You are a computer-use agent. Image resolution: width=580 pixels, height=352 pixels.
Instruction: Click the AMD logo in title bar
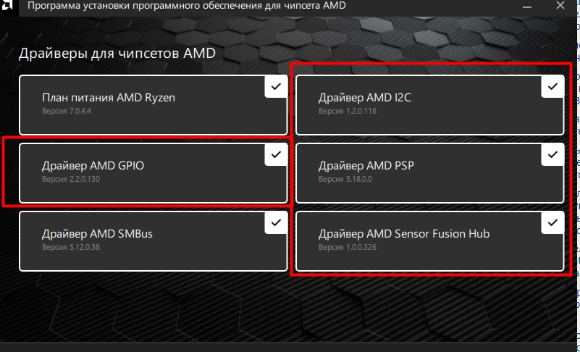pyautogui.click(x=6, y=7)
